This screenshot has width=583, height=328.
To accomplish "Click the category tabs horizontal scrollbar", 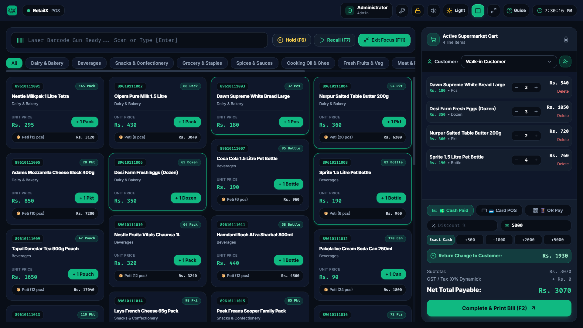I will [x=155, y=71].
